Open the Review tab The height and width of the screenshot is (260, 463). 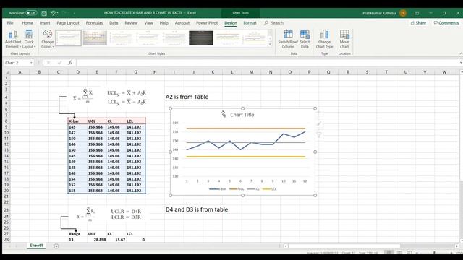pos(131,22)
